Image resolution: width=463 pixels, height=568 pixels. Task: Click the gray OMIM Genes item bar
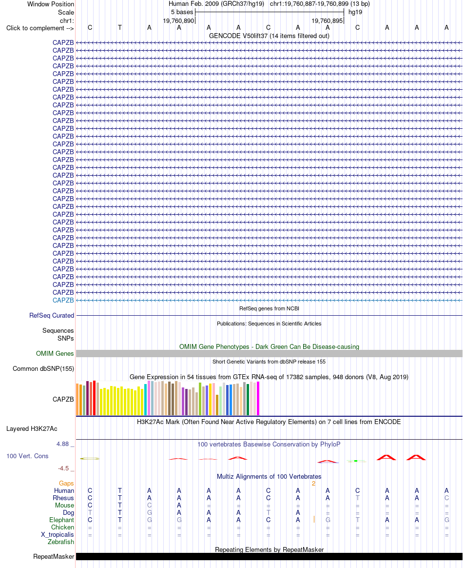coord(269,354)
